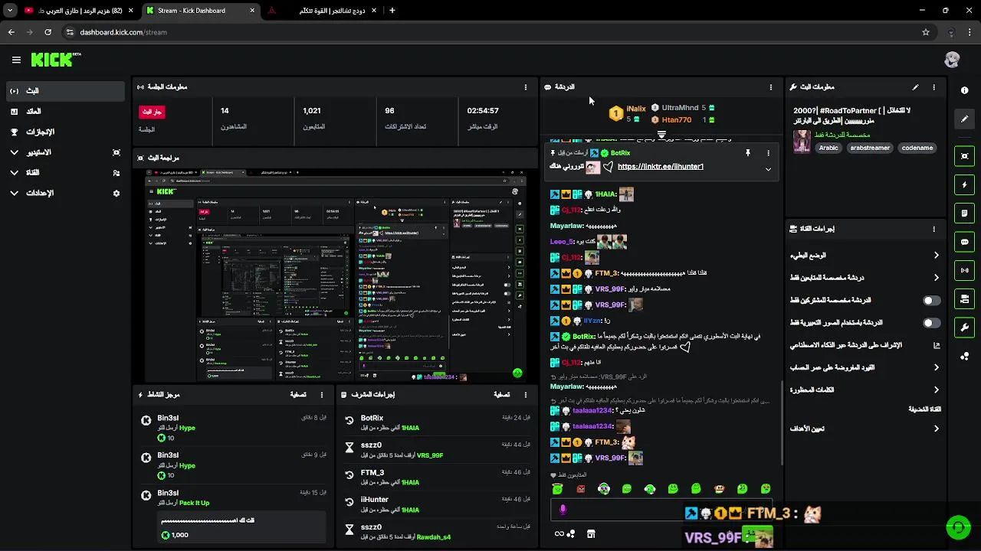
Task: Click the stream preview thumbnail
Action: coord(335,275)
